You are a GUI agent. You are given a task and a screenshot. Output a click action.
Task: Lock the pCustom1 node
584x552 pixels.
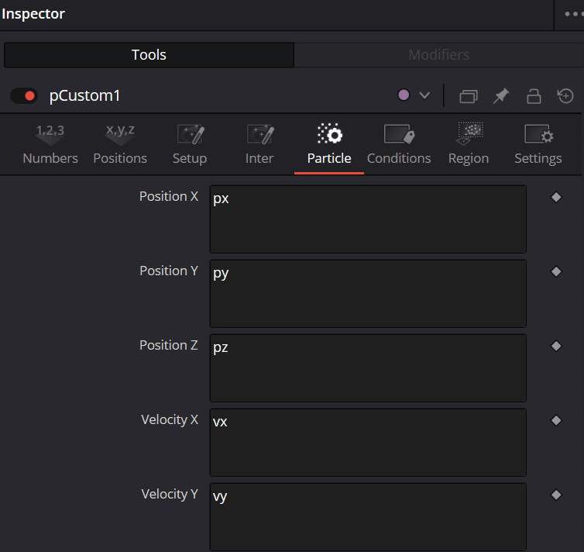tap(534, 96)
